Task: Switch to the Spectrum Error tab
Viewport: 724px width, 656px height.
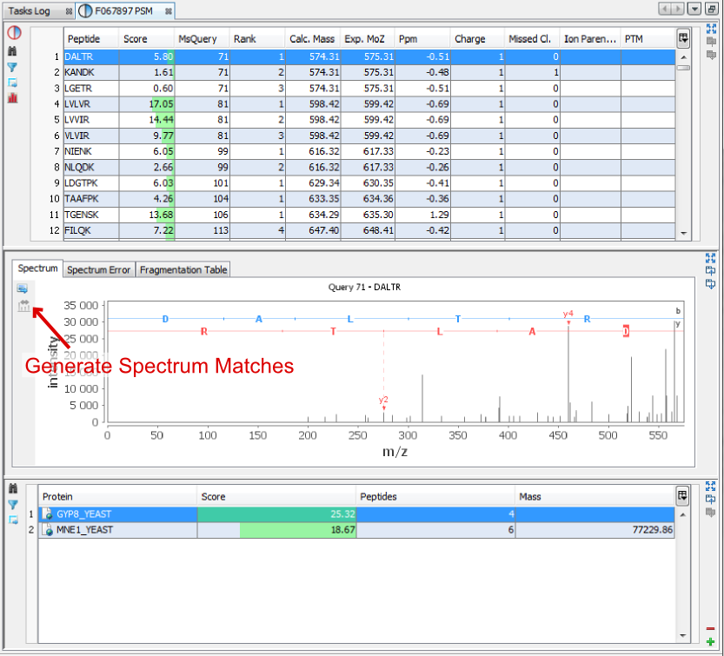Action: 99,270
